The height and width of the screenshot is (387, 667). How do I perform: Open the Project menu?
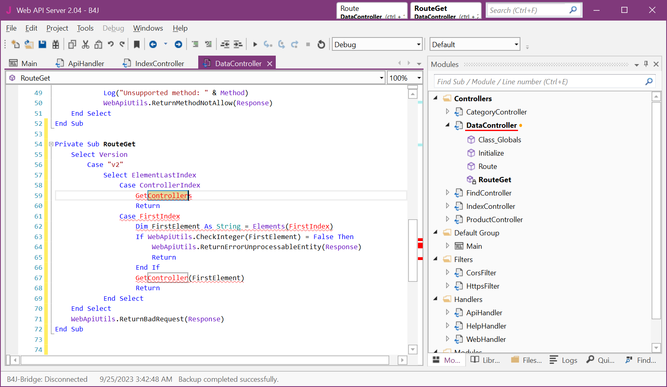57,28
